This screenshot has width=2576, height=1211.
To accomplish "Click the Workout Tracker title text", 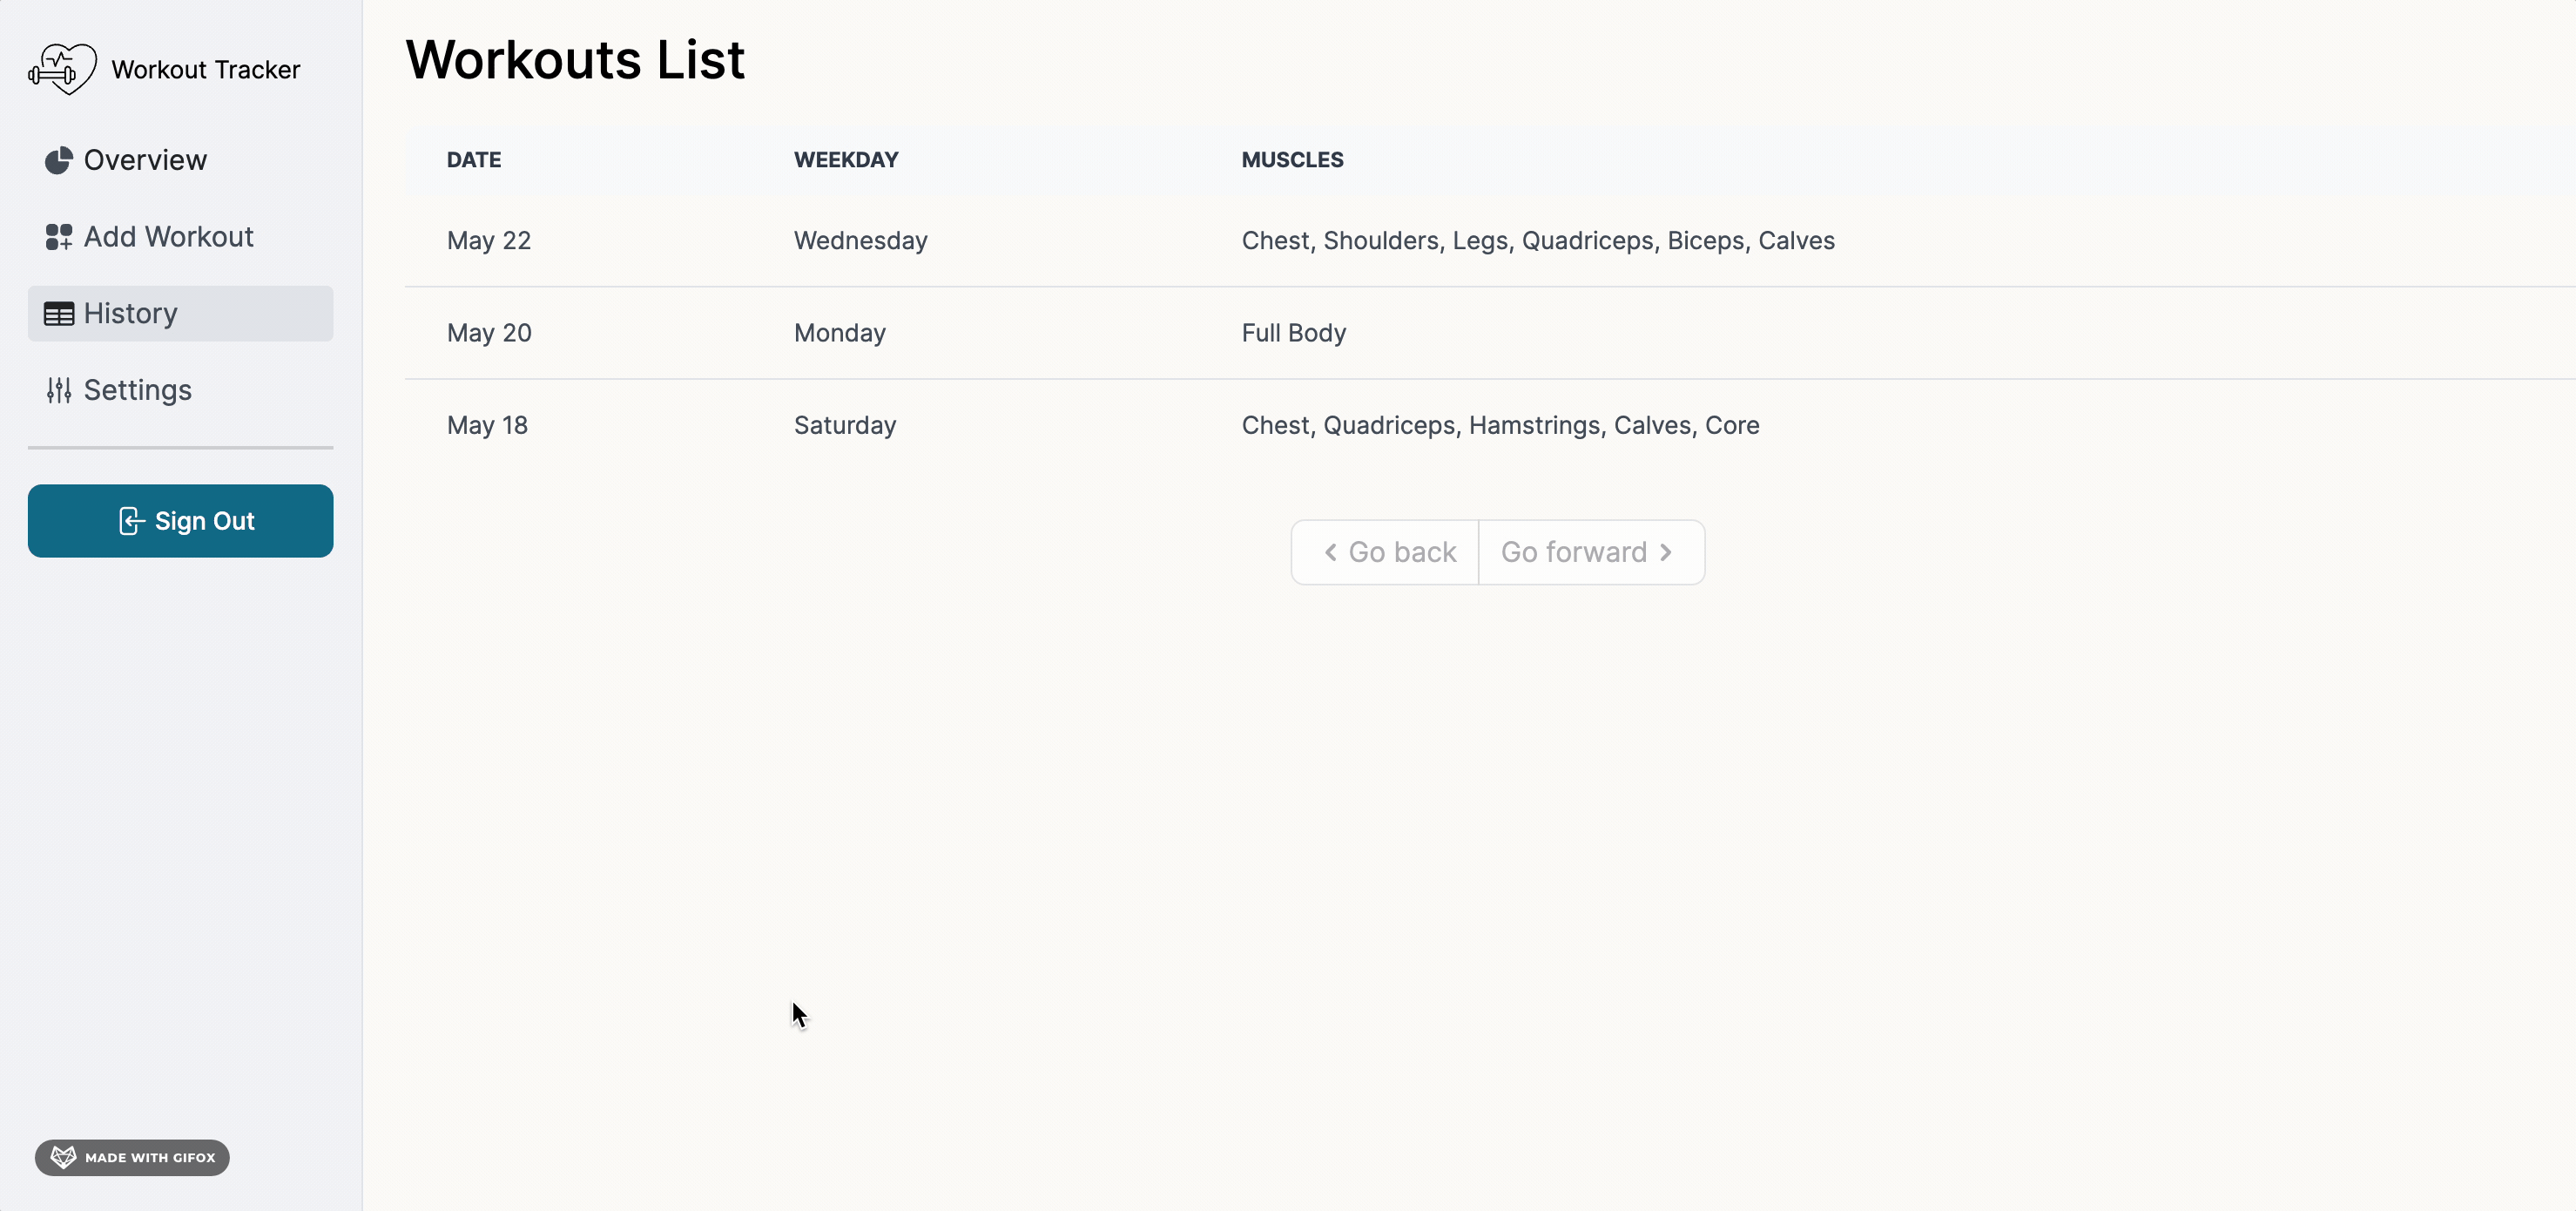I will [206, 70].
